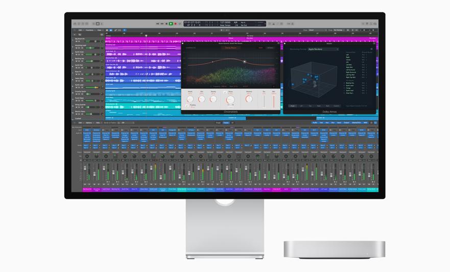
Task: Click the Size knob in ChromaVerb
Action: pyautogui.click(x=201, y=99)
